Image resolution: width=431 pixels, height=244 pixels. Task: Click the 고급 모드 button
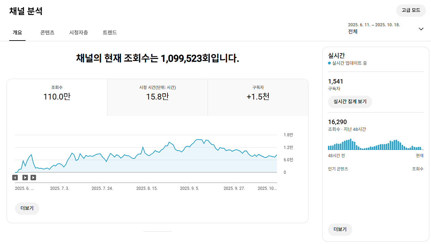click(411, 10)
